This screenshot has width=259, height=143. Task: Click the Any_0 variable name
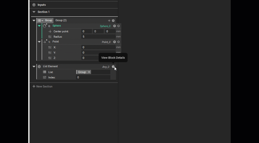pyautogui.click(x=106, y=67)
